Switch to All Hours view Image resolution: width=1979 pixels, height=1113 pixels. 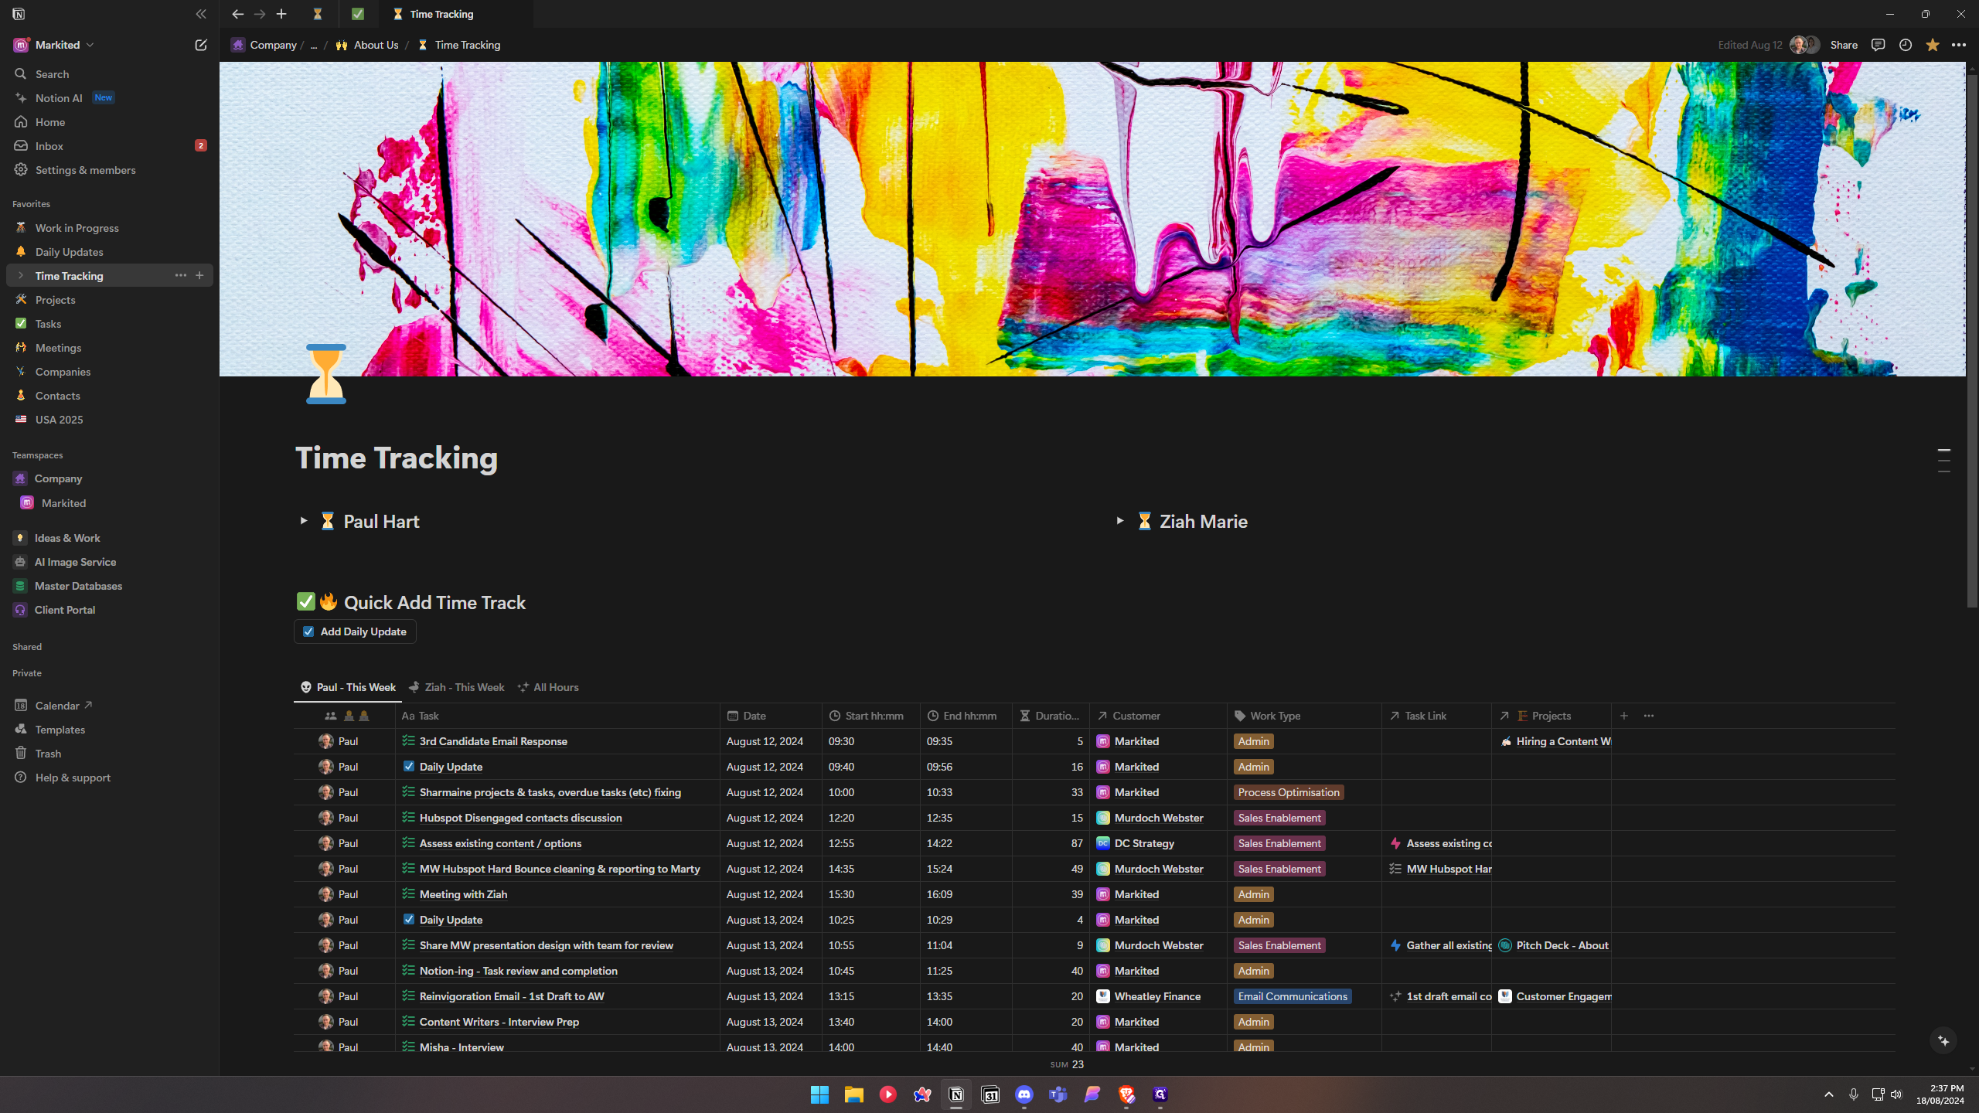(x=548, y=687)
